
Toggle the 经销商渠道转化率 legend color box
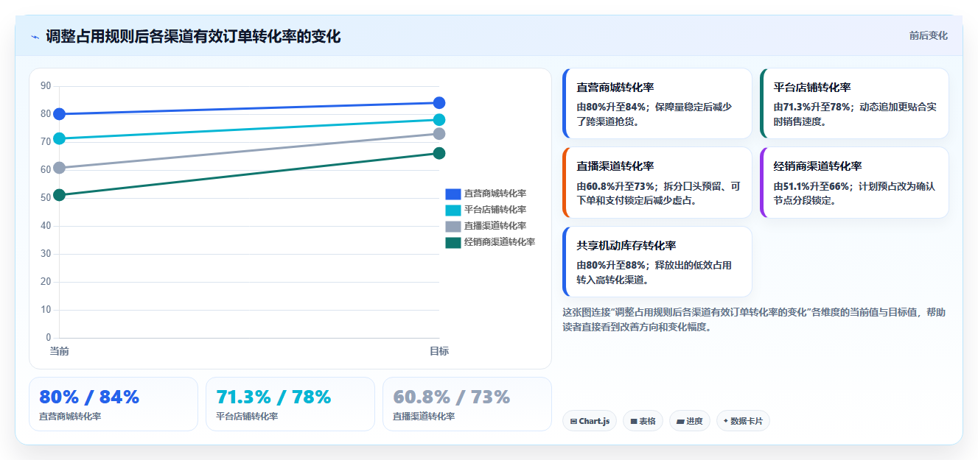tap(453, 242)
